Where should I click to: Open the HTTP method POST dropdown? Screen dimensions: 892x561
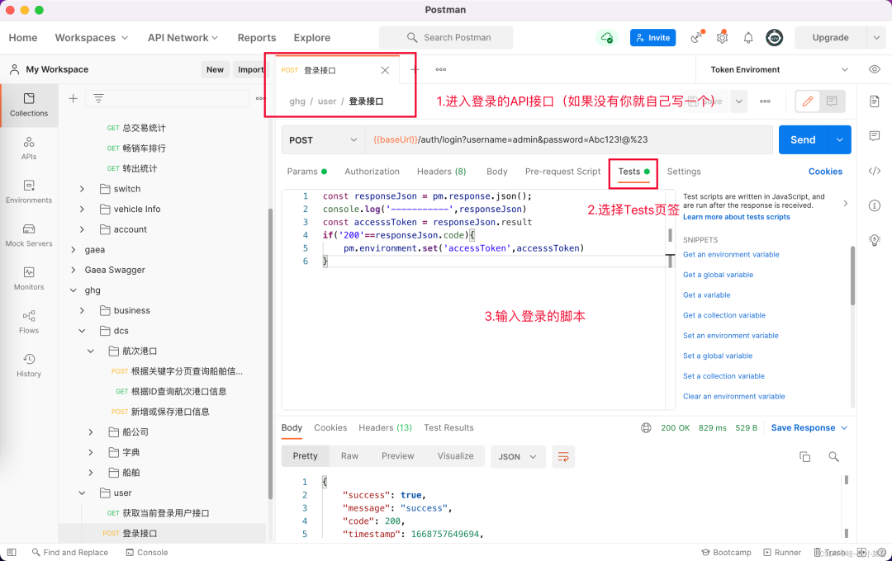click(x=323, y=140)
